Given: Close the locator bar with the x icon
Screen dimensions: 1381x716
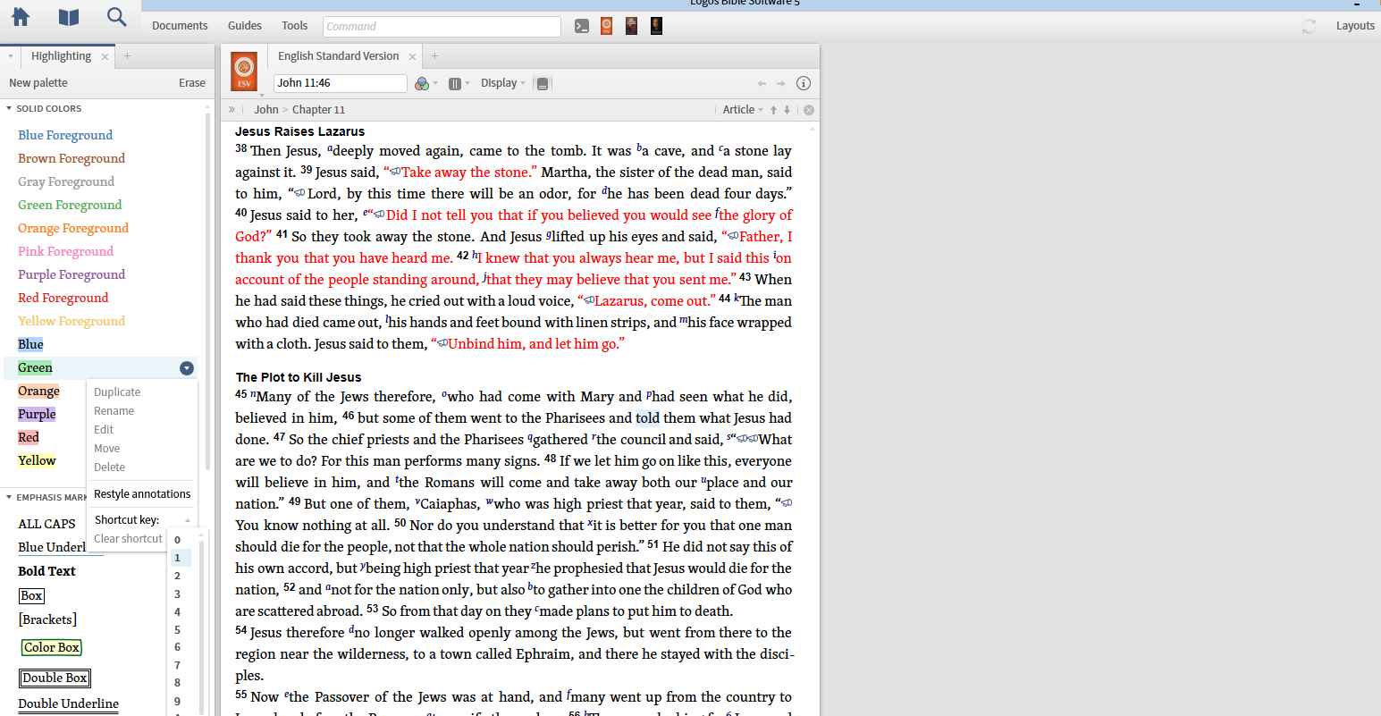Looking at the screenshot, I should tap(809, 110).
